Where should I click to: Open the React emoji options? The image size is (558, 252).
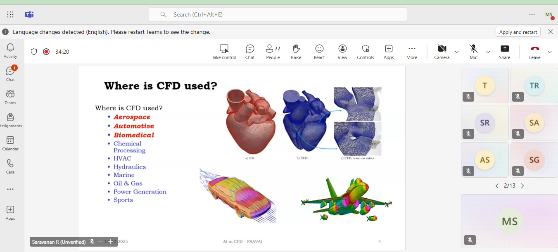[319, 52]
